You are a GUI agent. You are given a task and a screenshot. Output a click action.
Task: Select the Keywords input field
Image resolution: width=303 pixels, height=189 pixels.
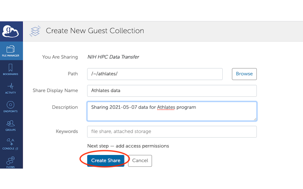point(172,132)
